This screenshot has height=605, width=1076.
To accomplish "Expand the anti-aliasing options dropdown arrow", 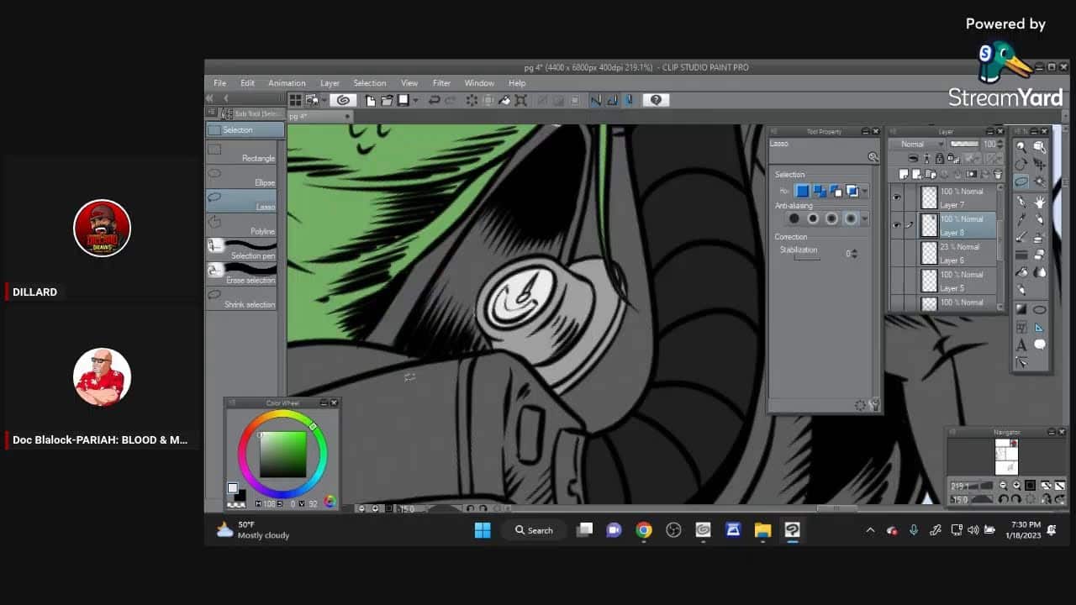I will pyautogui.click(x=864, y=218).
